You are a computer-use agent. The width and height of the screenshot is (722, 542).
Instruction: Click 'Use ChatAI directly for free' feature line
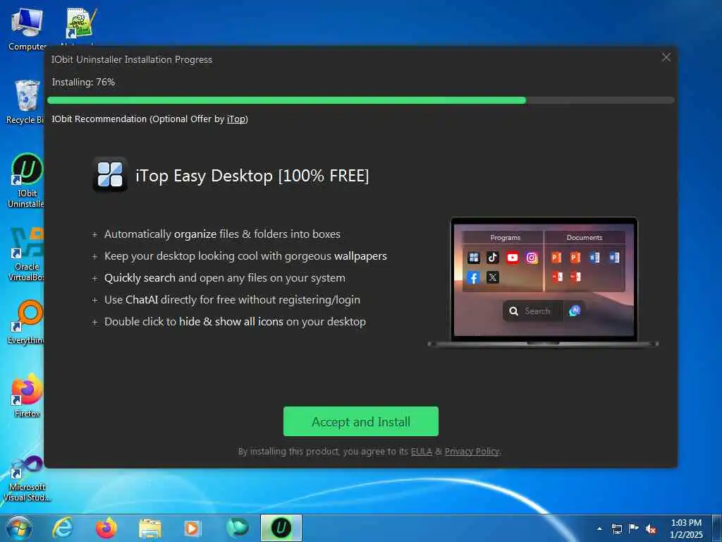pyautogui.click(x=232, y=300)
